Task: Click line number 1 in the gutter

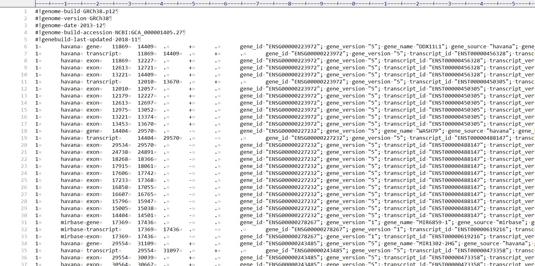Action: point(25,12)
